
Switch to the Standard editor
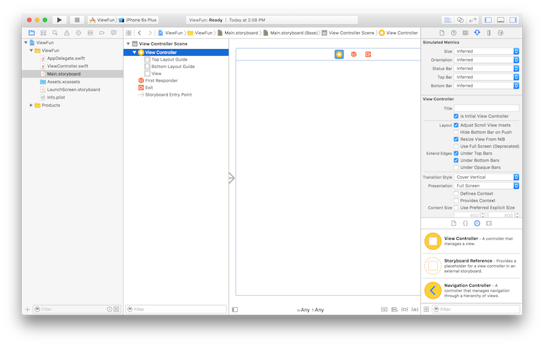click(x=447, y=20)
